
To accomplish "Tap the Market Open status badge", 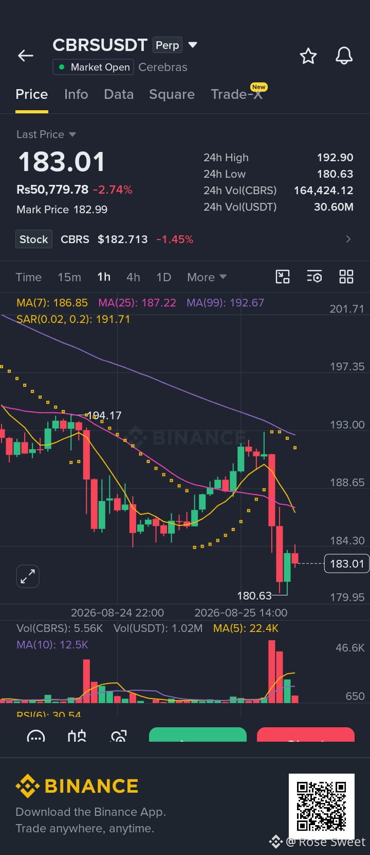I will point(93,67).
